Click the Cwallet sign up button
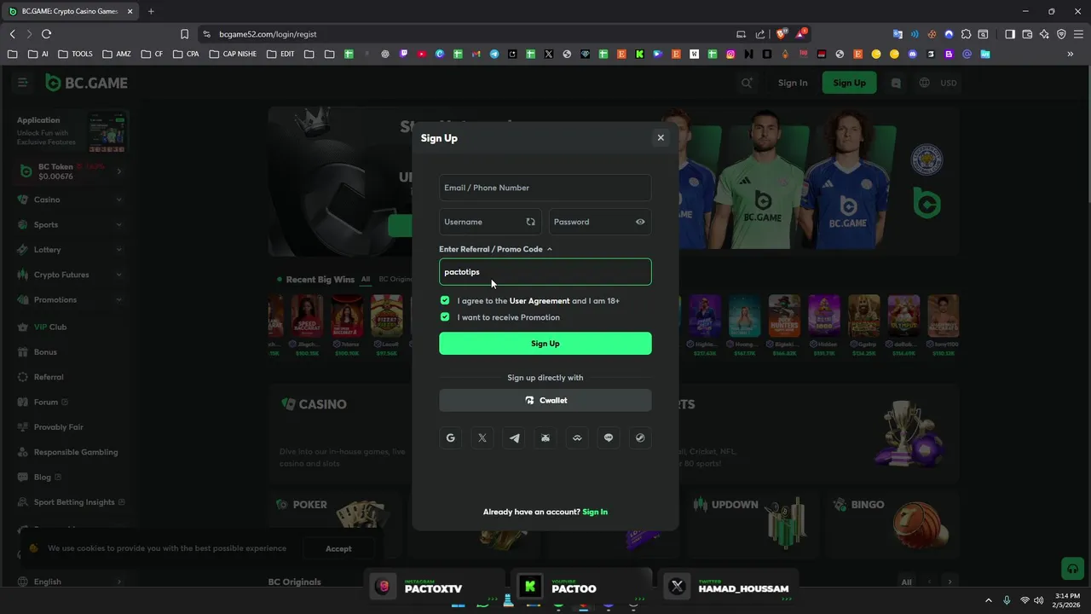Image resolution: width=1091 pixels, height=614 pixels. coord(545,400)
